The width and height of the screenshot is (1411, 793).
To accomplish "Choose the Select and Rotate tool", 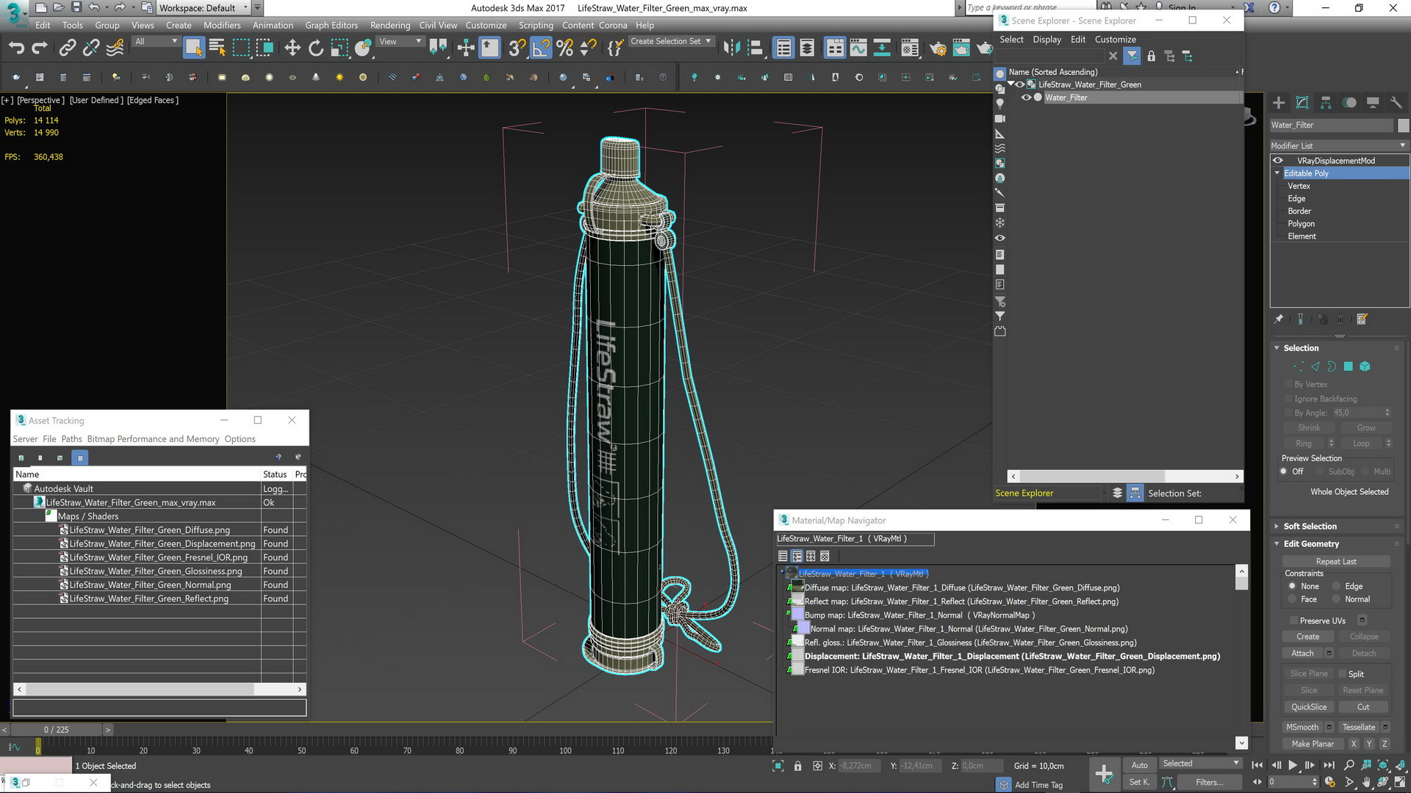I will (x=316, y=48).
